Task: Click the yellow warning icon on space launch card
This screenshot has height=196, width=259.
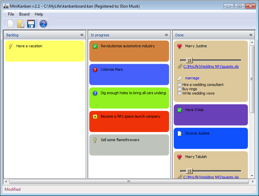Action: [95, 117]
